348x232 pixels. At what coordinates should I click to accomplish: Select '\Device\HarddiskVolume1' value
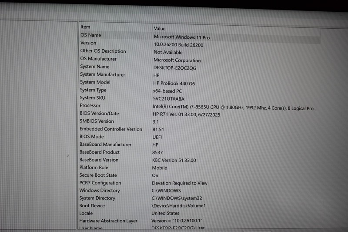pos(178,205)
